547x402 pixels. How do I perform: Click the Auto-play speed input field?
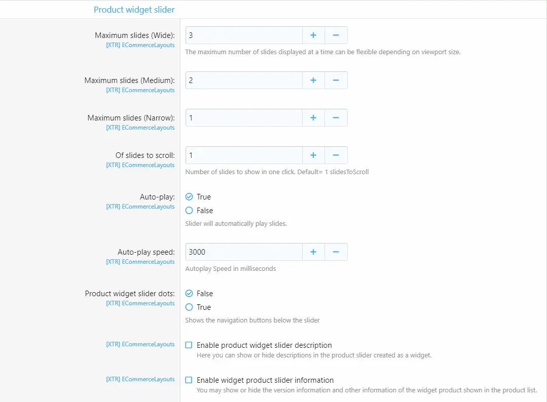[x=244, y=252]
